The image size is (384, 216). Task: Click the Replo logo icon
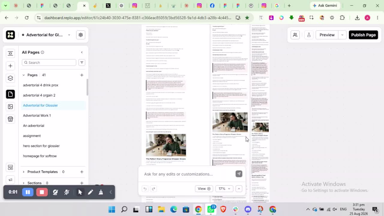coord(10,35)
